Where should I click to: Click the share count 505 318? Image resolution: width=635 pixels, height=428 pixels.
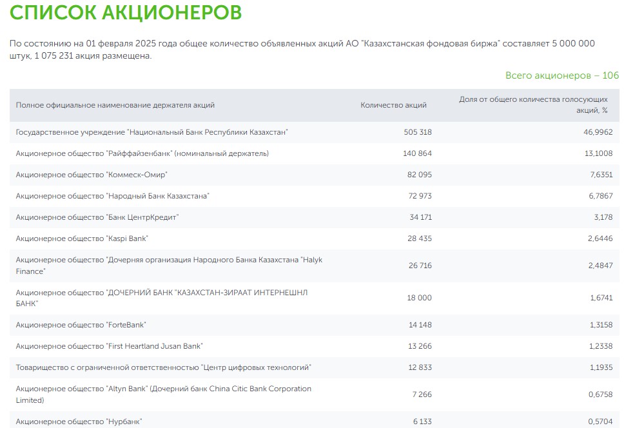pos(418,132)
